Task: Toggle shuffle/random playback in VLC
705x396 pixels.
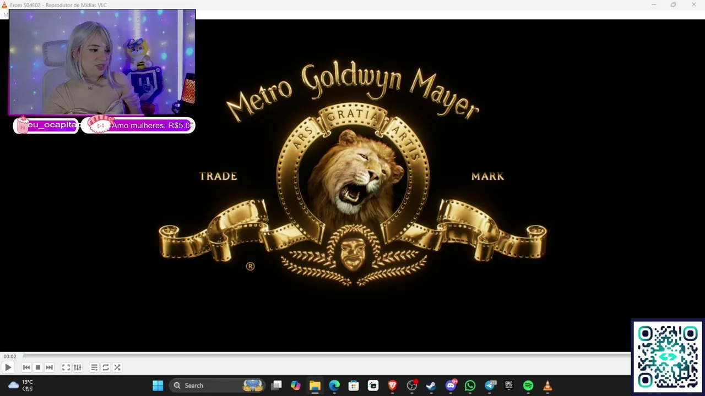Action: [117, 367]
